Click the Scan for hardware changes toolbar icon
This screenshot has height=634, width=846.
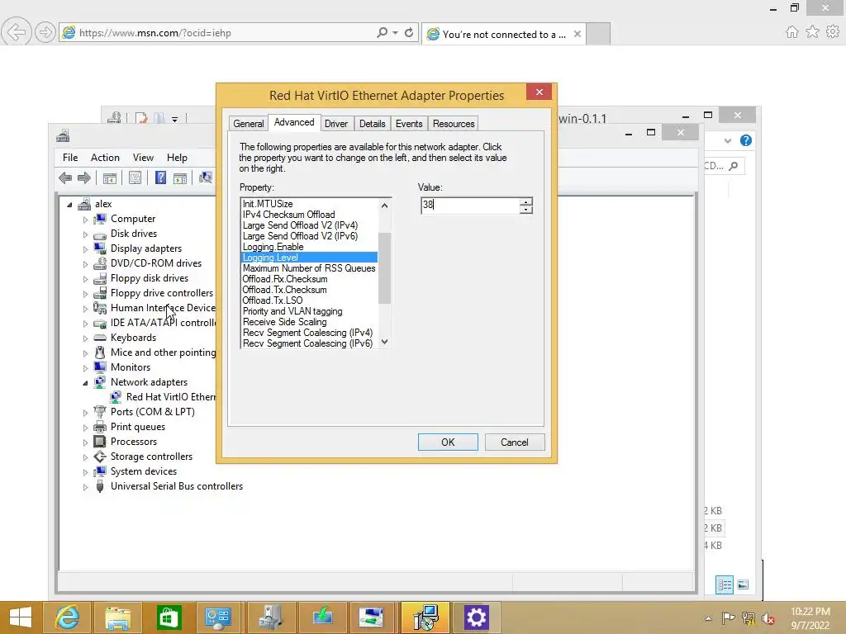pos(206,177)
